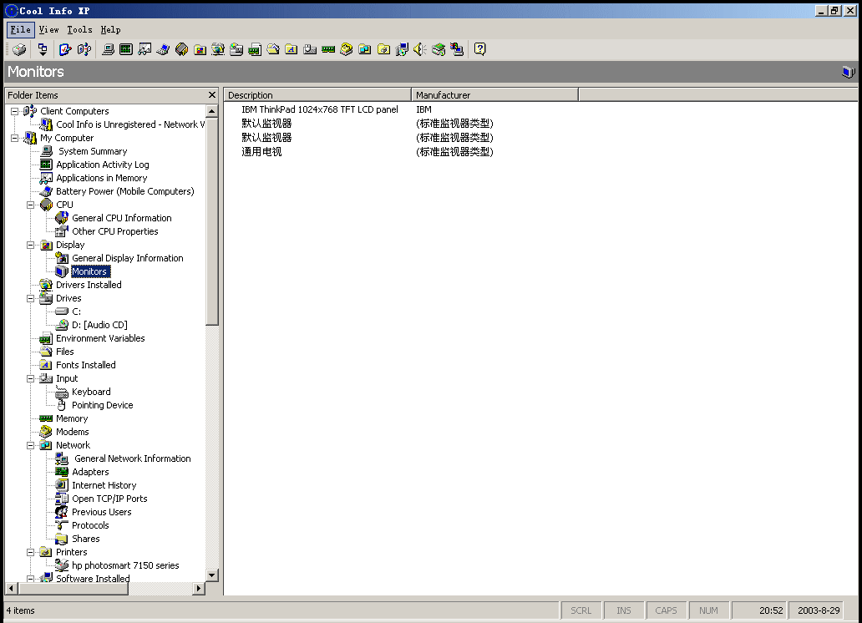This screenshot has width=862, height=623.
Task: Select Internet History tree item
Action: (104, 485)
